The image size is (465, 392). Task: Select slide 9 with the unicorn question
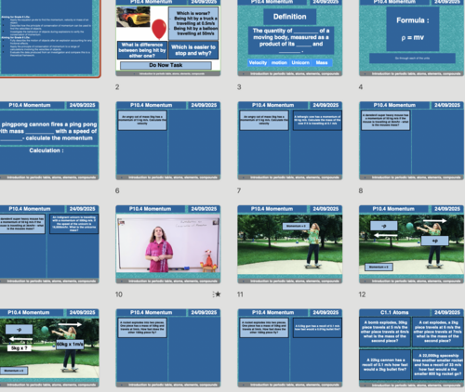[49, 244]
